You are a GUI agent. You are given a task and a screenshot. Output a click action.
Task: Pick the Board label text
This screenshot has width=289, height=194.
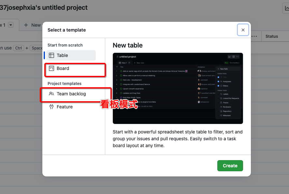[x=63, y=68]
